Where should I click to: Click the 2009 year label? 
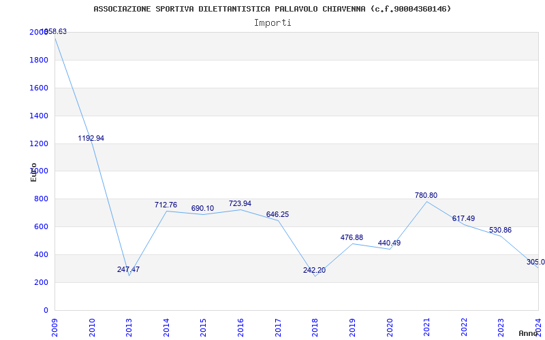tap(54, 328)
